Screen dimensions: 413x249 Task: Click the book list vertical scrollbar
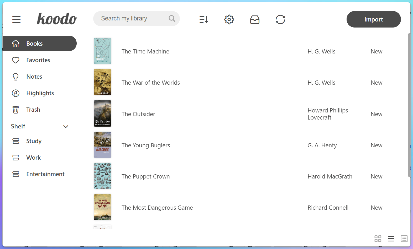pos(409,105)
